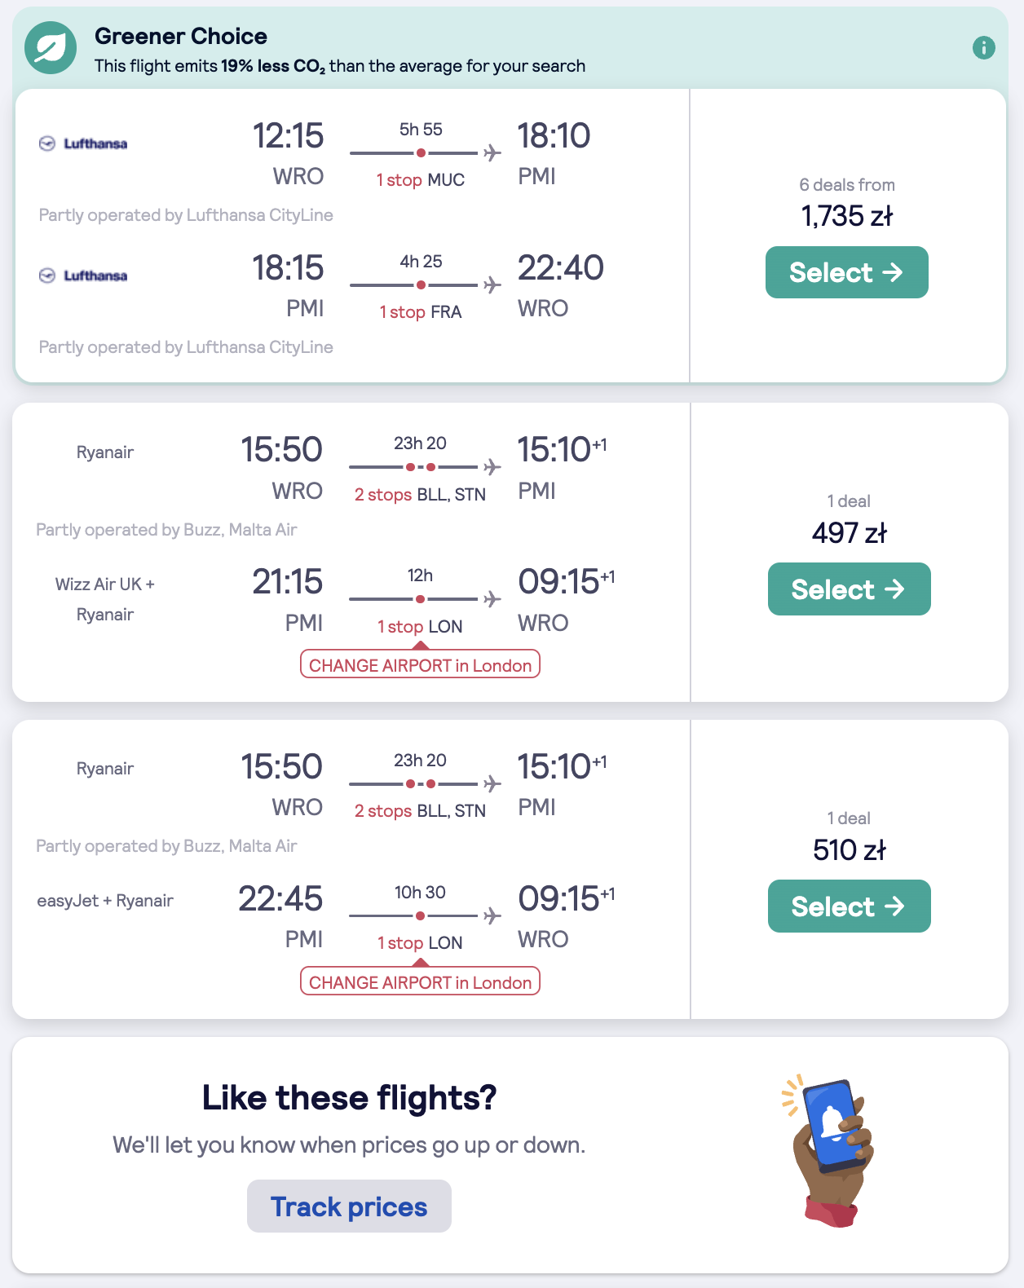The image size is (1024, 1288).
Task: Click Change Airport warning on 21:15 flight
Action: coord(420,665)
